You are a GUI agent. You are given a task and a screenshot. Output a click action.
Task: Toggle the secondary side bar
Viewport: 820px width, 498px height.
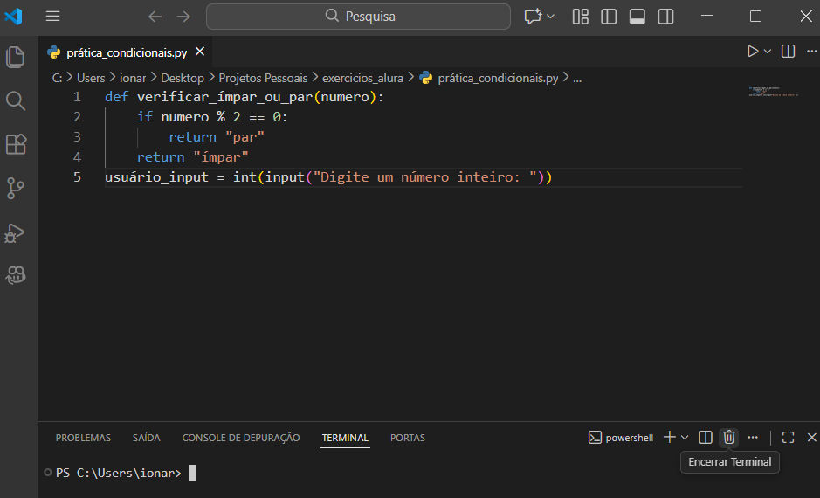click(x=665, y=17)
